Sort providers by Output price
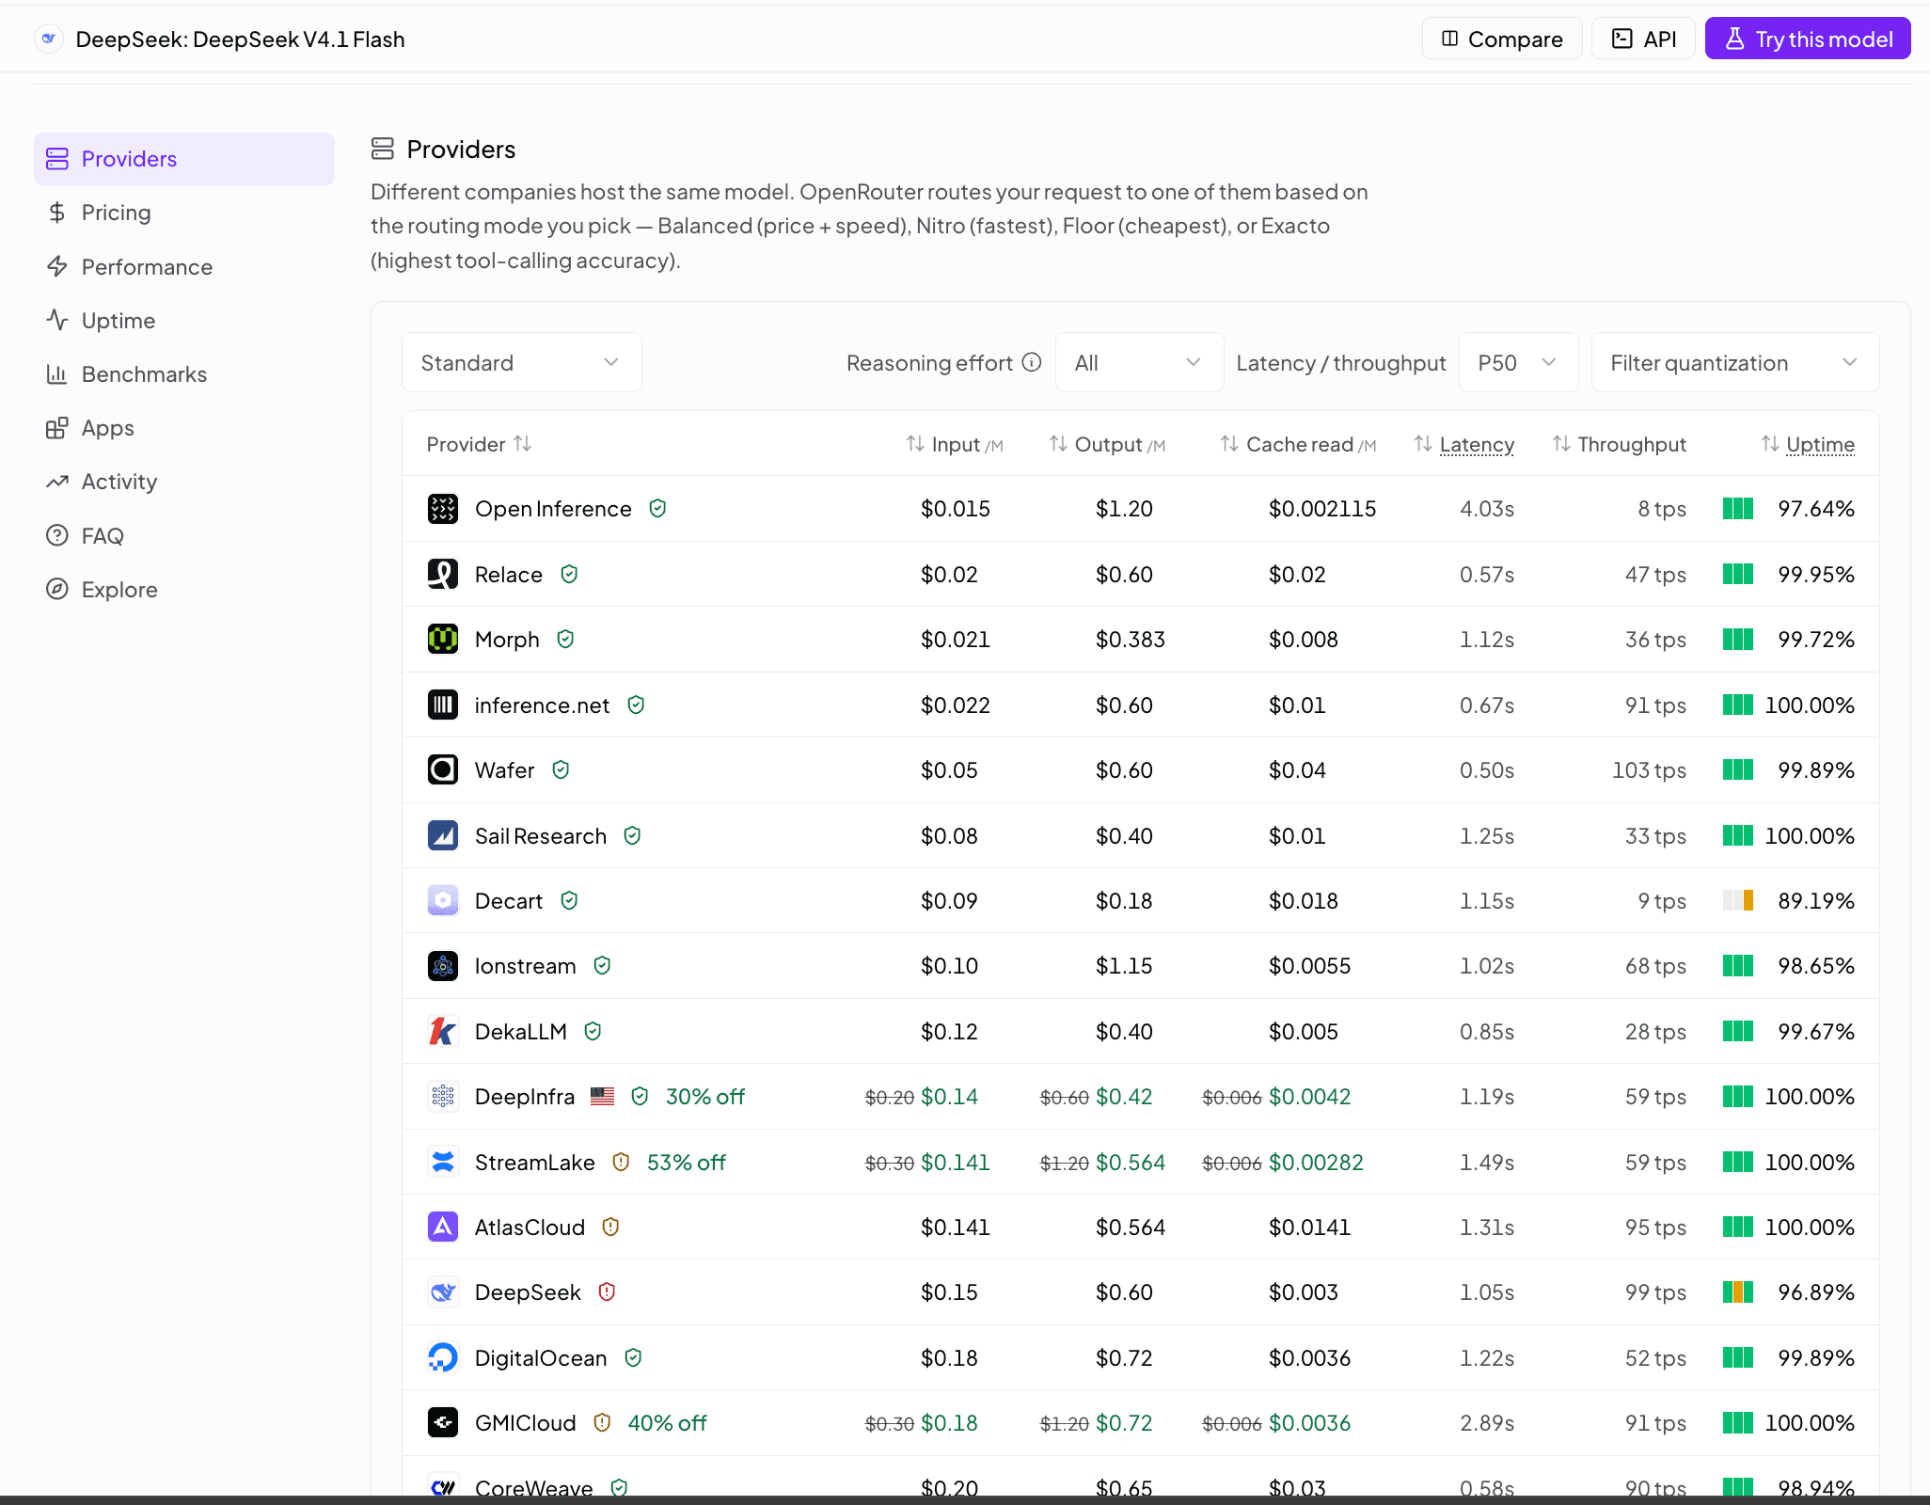This screenshot has height=1505, width=1930. [1107, 444]
